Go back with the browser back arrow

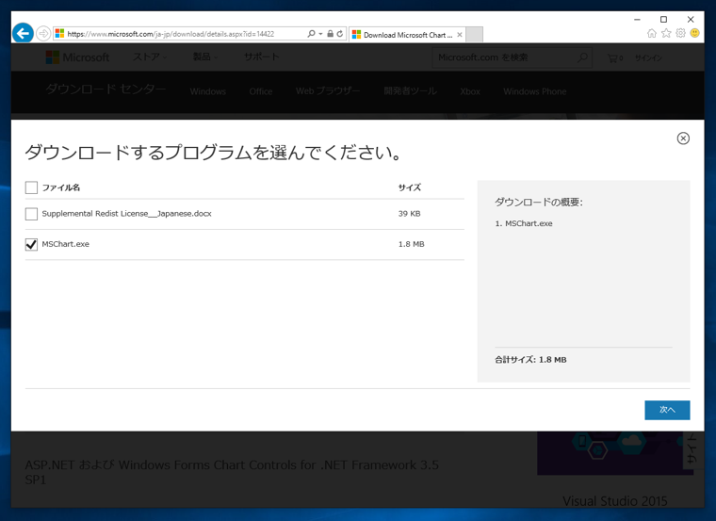pyautogui.click(x=23, y=33)
